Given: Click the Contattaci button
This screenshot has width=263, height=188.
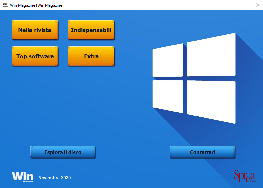Looking at the screenshot, I should (202, 152).
